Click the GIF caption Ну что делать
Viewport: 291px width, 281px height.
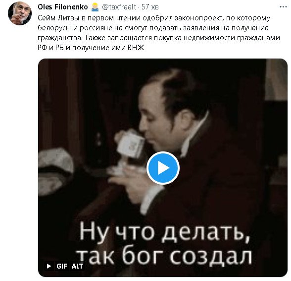pos(164,233)
